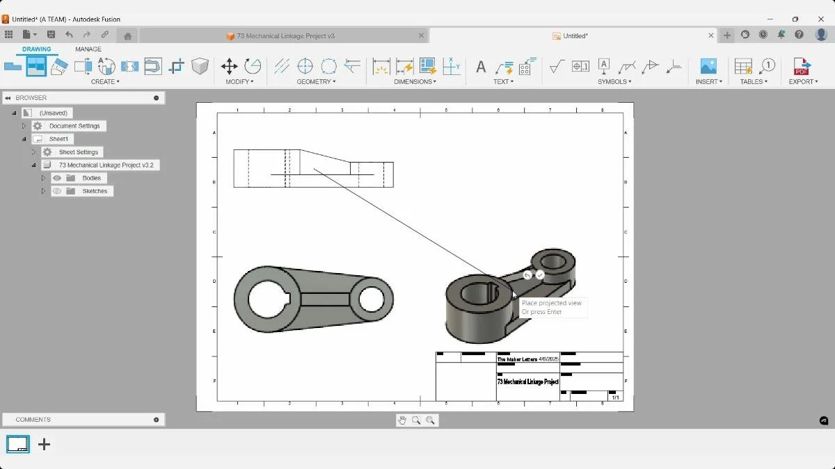835x469 pixels.
Task: Open the Help question mark menu
Action: point(799,35)
